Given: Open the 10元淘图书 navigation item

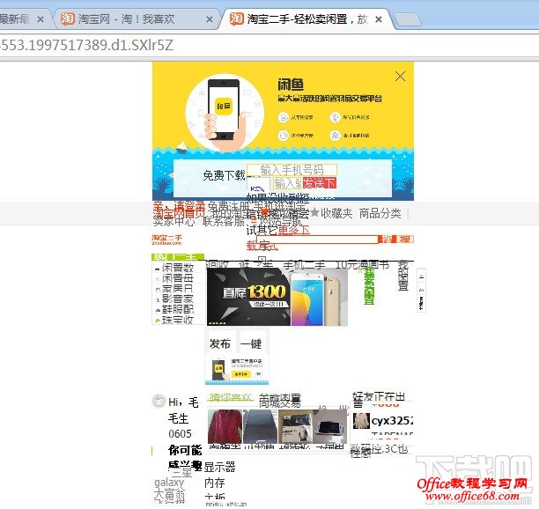Looking at the screenshot, I should coord(362,265).
